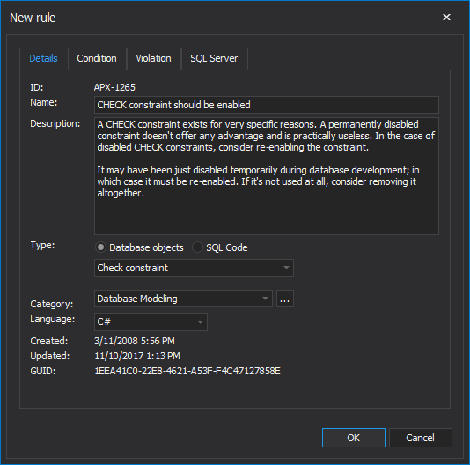Click the GUID value text
Viewport: 470px width, 465px height.
(x=187, y=371)
